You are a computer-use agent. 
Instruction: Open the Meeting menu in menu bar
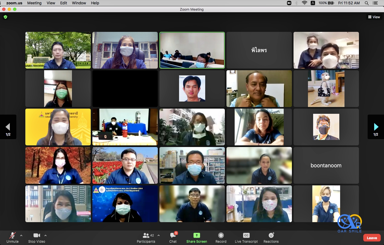pos(34,3)
